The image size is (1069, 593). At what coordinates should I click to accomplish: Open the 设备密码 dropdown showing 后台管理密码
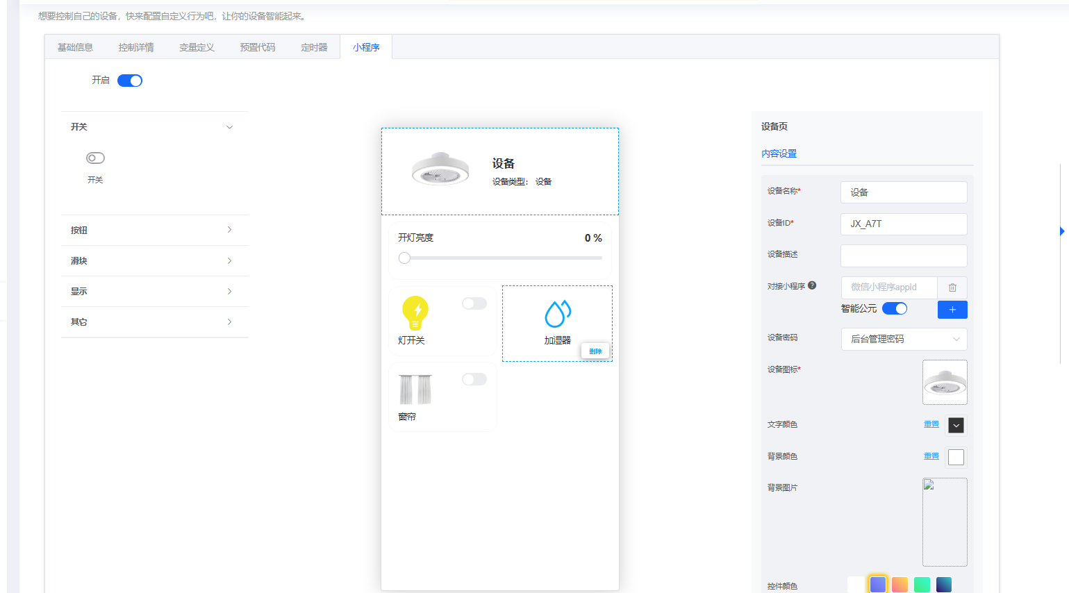point(904,339)
